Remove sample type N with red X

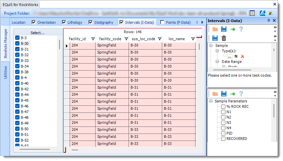[243, 56]
